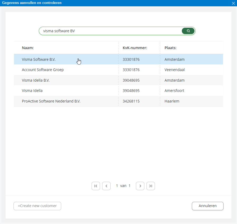This screenshot has height=224, width=237.
Task: Click the Annuleren button
Action: coord(207,206)
